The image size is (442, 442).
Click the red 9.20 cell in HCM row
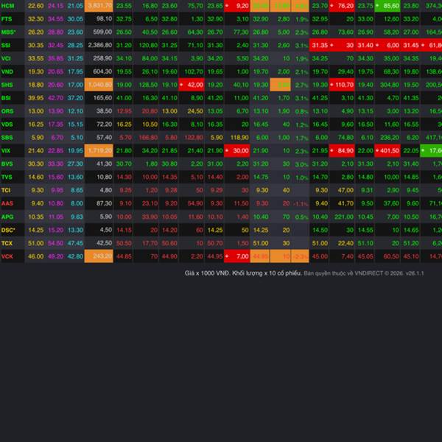pos(236,6)
